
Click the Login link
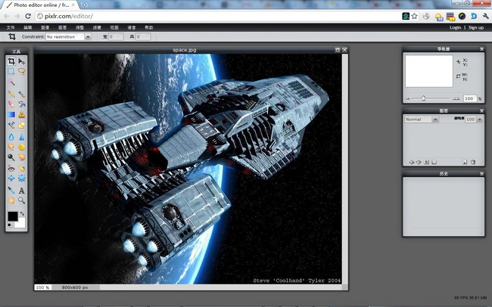tap(455, 27)
